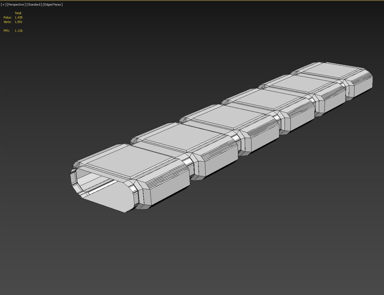Open the [+] general viewport menu
This screenshot has width=384, height=295.
click(x=4, y=5)
